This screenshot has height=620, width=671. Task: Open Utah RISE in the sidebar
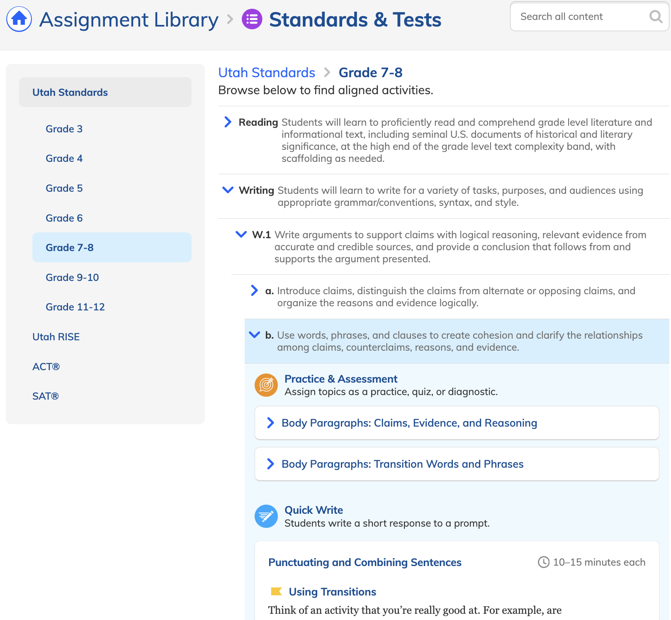56,337
